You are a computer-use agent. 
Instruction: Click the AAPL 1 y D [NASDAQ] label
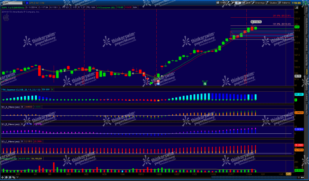[13, 7]
